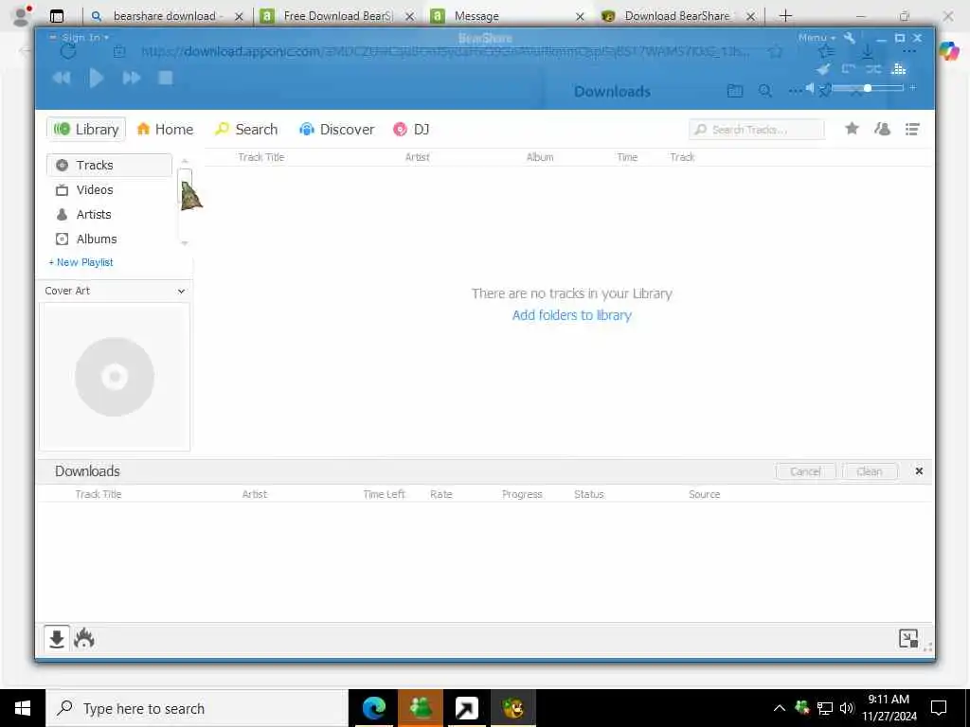
Task: Mute audio with the speaker icon
Action: [810, 88]
